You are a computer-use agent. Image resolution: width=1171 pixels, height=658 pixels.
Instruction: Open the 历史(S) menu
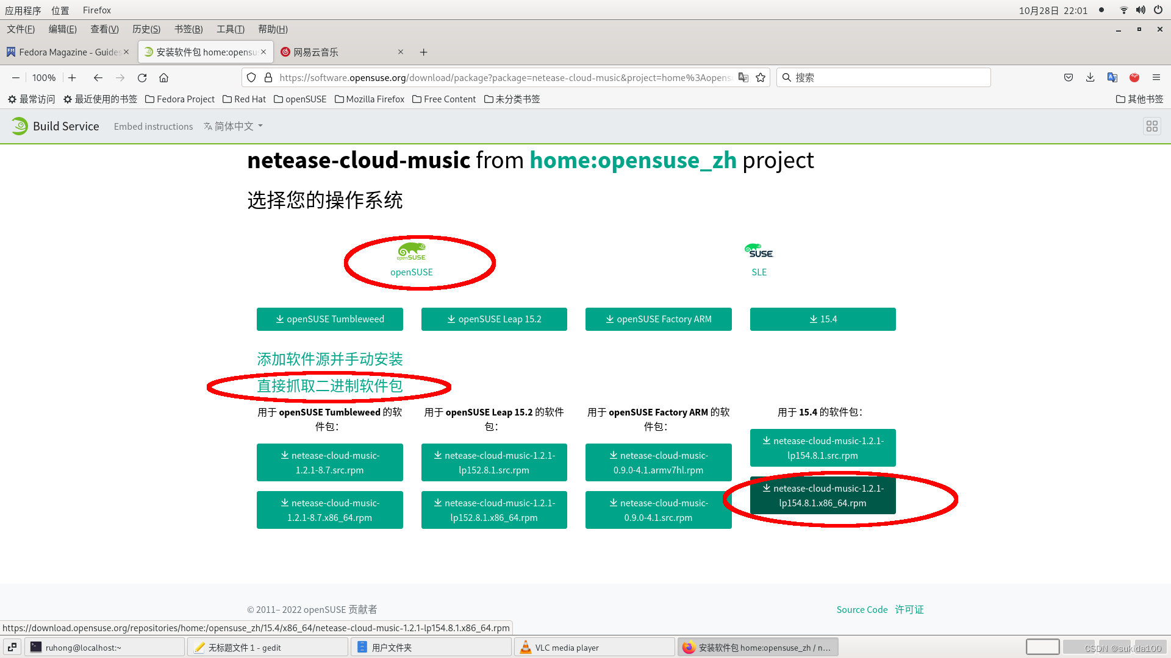coord(146,29)
